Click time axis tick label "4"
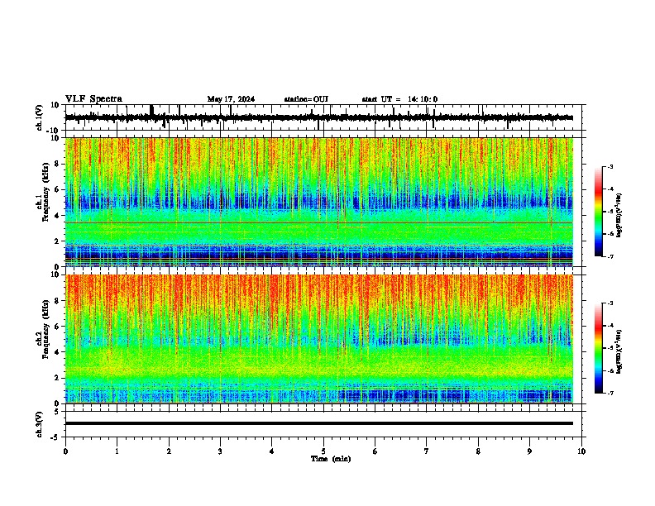The image size is (655, 506). (x=272, y=451)
